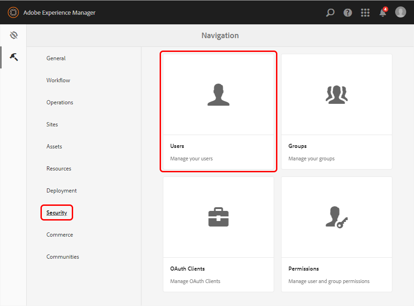Select Deployment in the tools menu
414x306 pixels.
(x=62, y=191)
